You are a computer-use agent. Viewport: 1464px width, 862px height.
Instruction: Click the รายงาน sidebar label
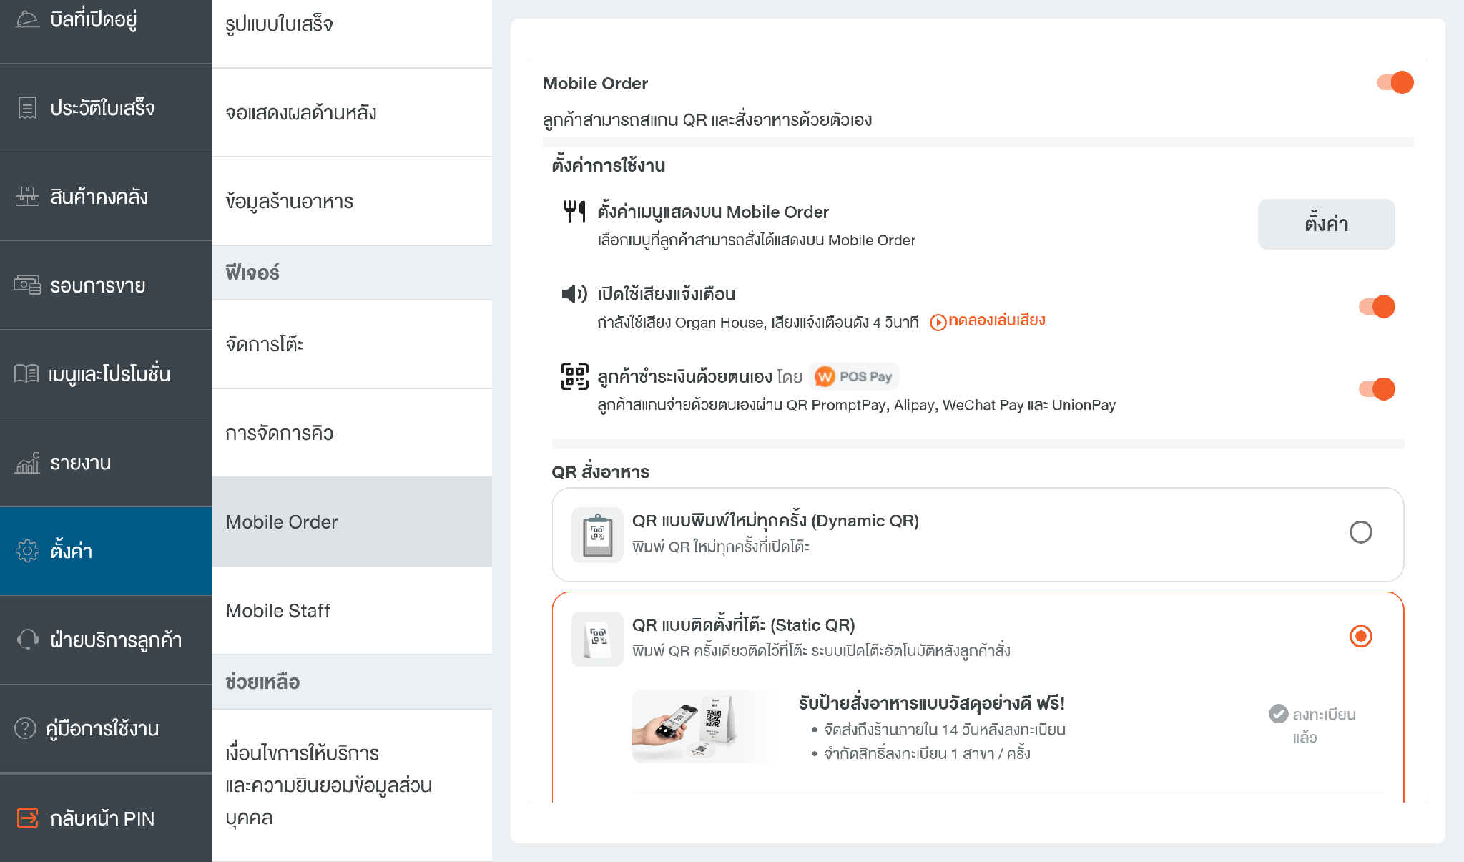pos(81,463)
